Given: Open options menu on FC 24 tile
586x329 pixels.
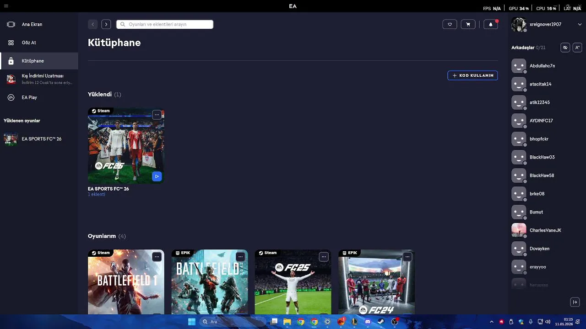Looking at the screenshot, I should (x=407, y=257).
